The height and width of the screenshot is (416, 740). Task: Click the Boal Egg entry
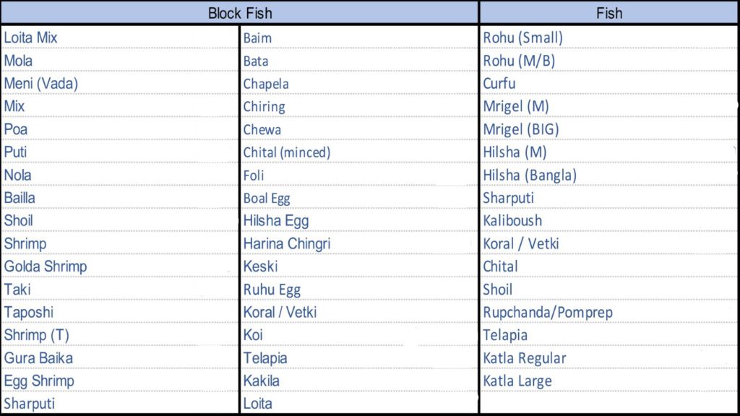(359, 198)
